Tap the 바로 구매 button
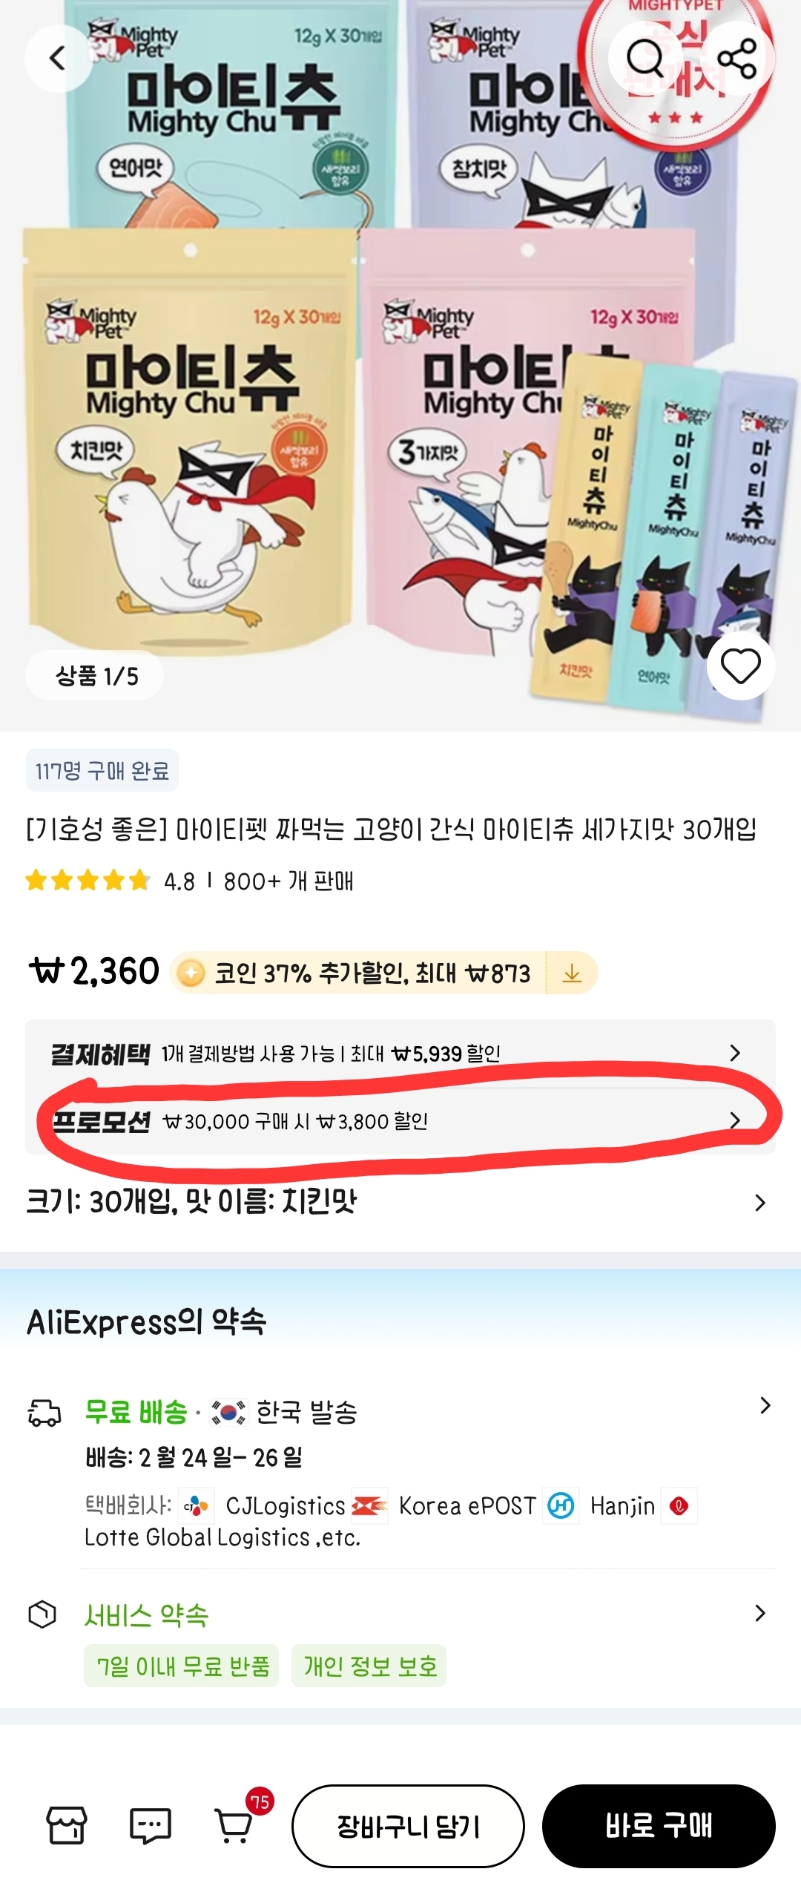This screenshot has height=1889, width=801. coord(659,1826)
